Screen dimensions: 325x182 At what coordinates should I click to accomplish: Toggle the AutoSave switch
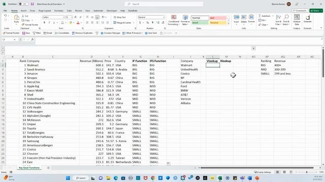(23, 4)
